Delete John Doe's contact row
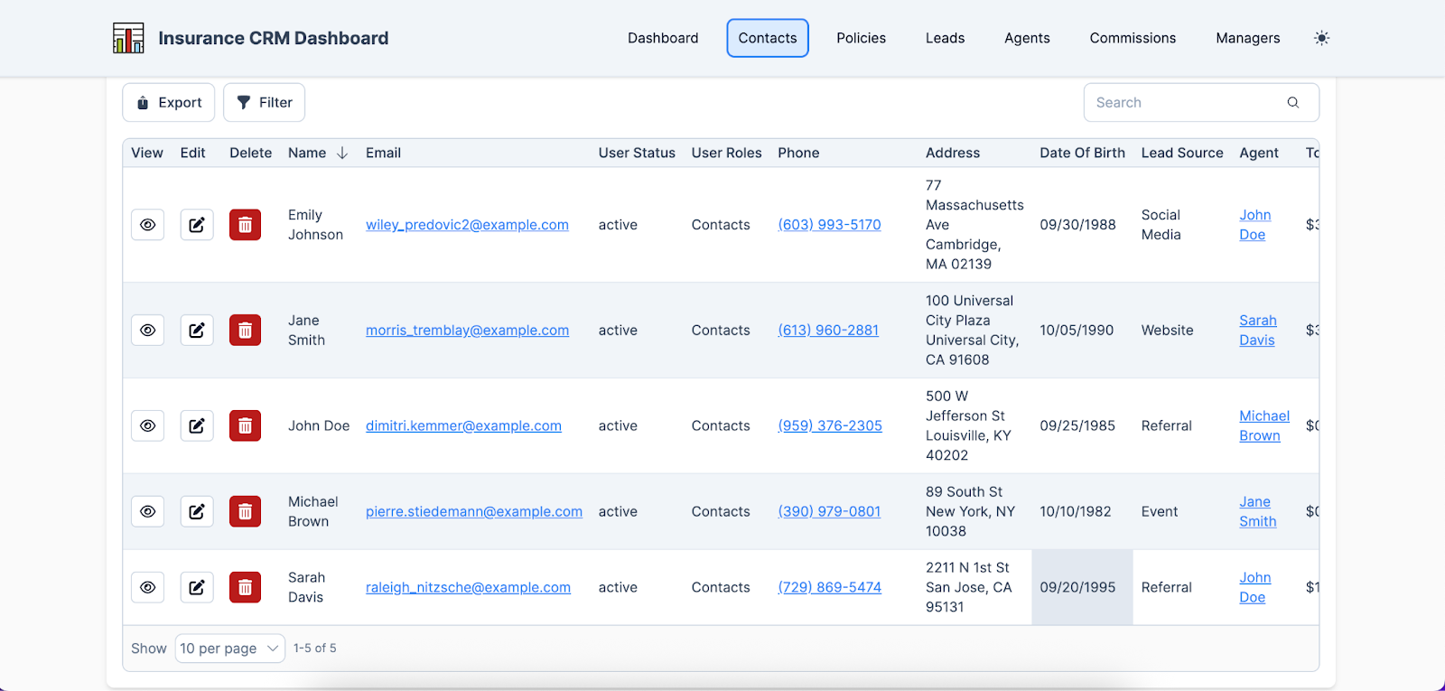 pyautogui.click(x=245, y=425)
